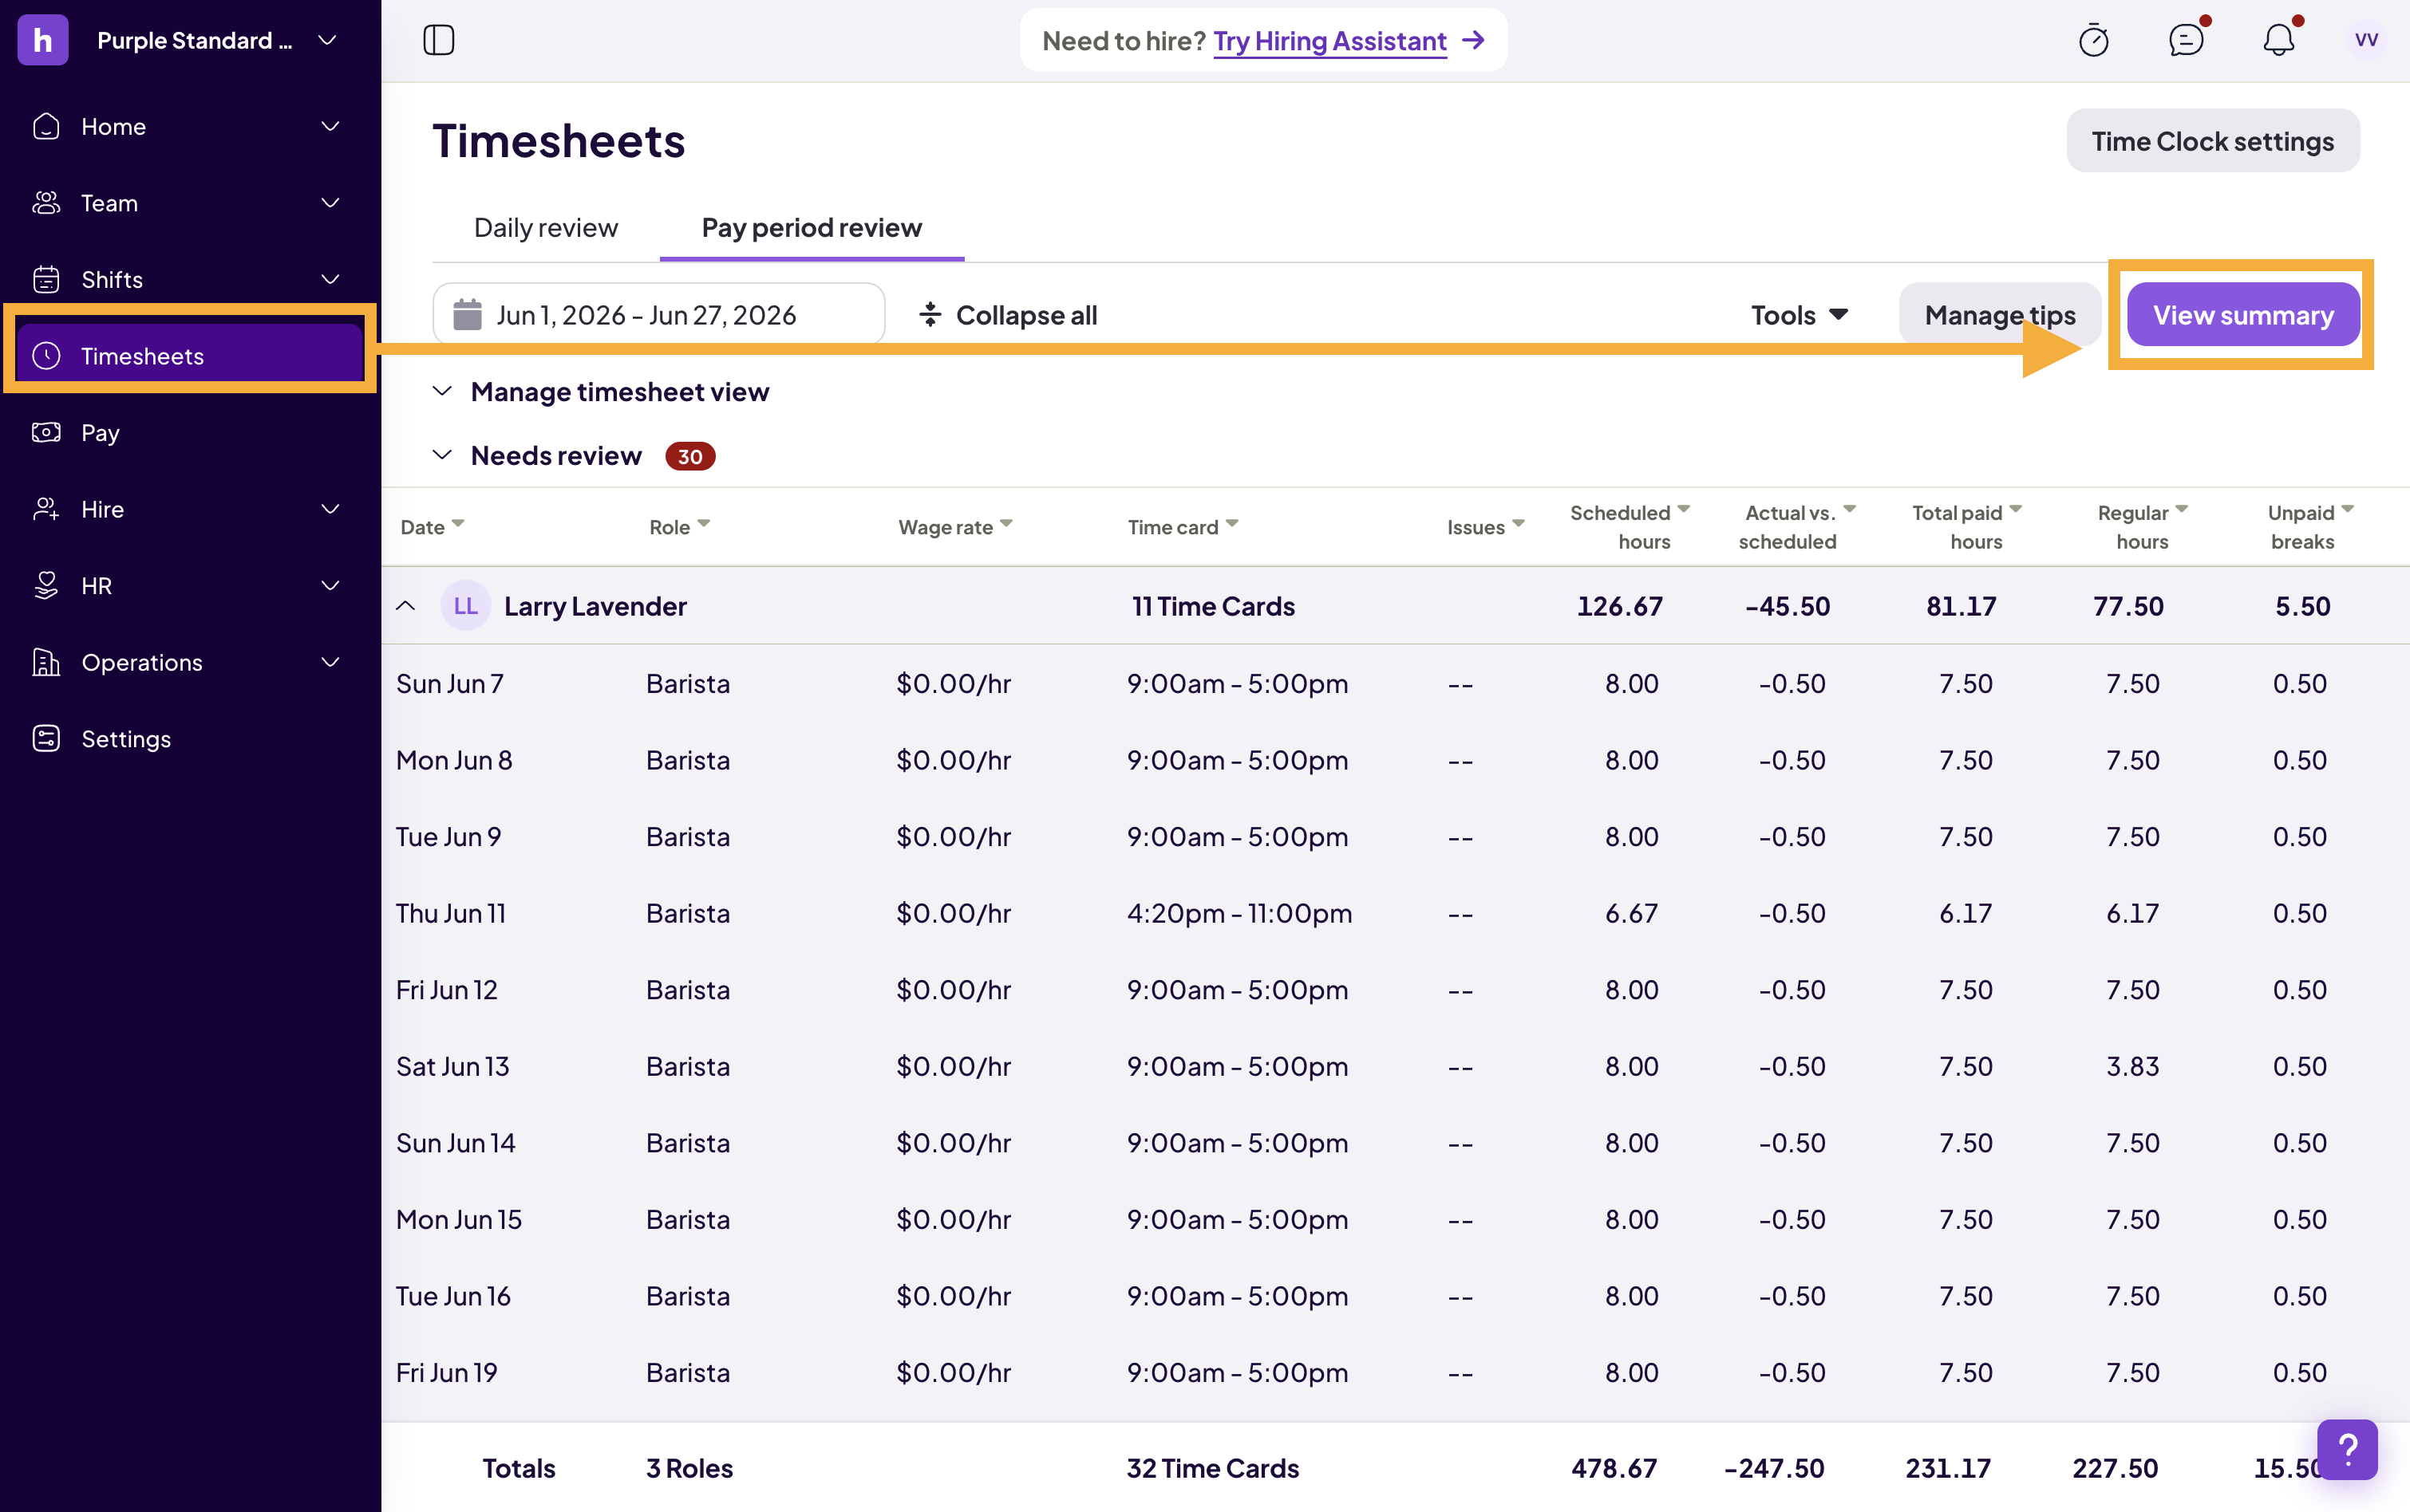Open Settings in the sidebar
This screenshot has height=1512, width=2410.
tap(190, 739)
